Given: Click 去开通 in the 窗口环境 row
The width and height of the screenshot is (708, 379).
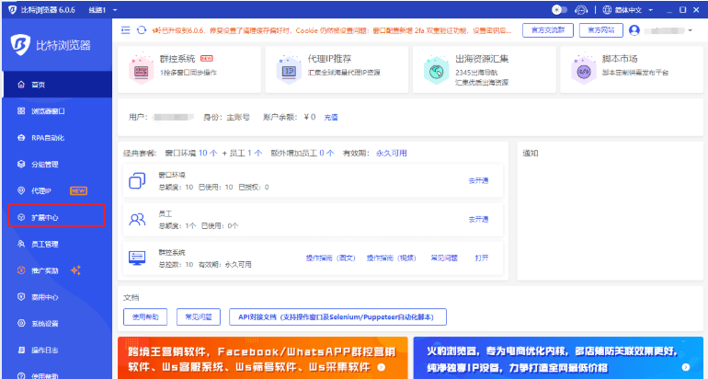Looking at the screenshot, I should click(478, 180).
